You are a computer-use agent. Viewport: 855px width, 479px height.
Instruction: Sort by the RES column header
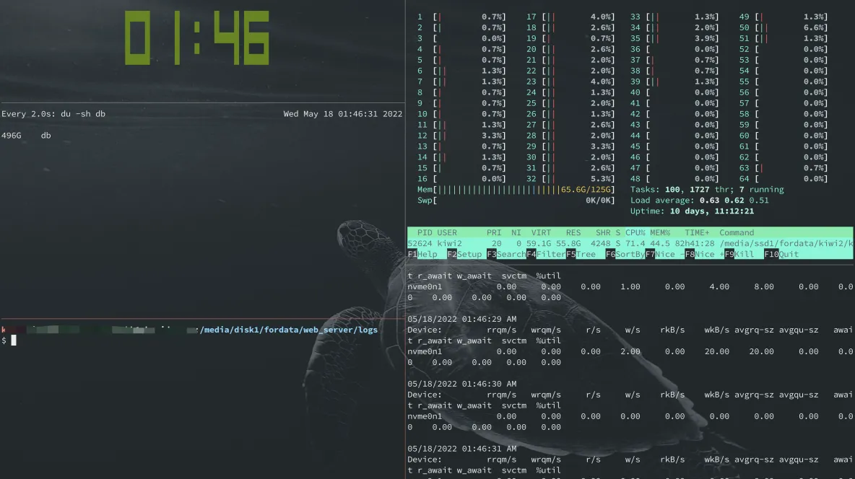(573, 233)
